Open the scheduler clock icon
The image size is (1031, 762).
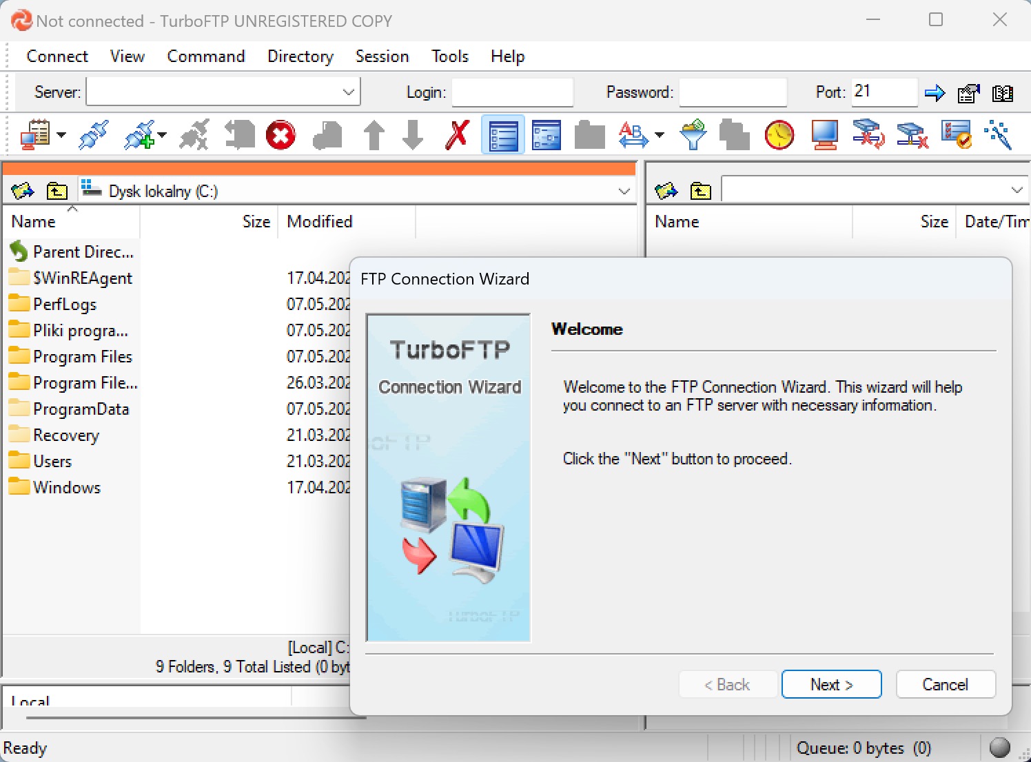(779, 135)
